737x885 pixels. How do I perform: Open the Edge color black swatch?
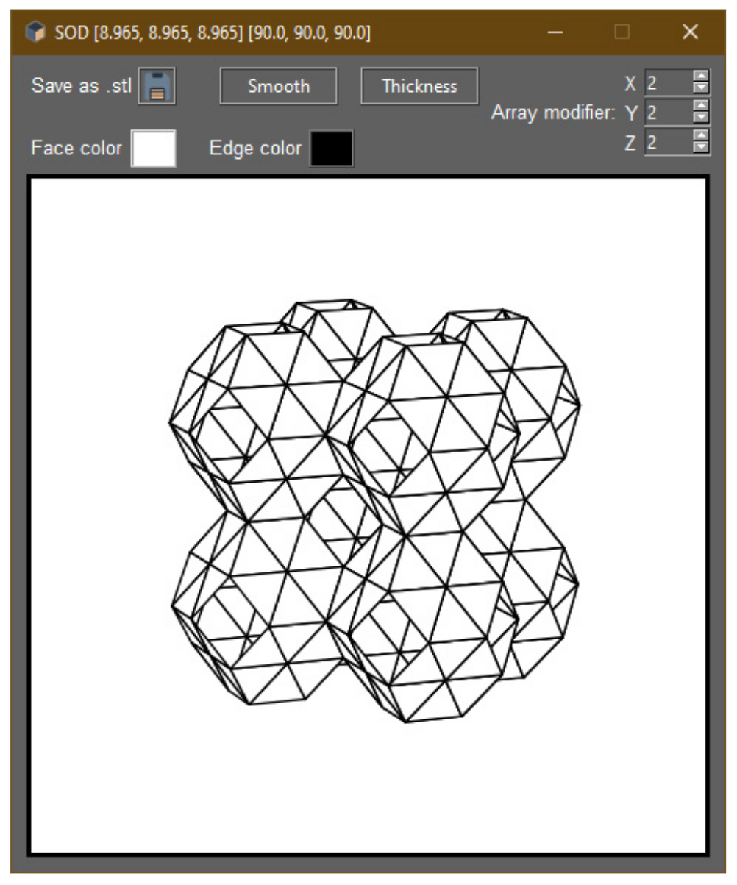click(331, 148)
